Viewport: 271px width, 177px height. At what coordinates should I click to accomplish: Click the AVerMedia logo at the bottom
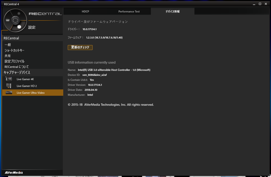(x=14, y=172)
